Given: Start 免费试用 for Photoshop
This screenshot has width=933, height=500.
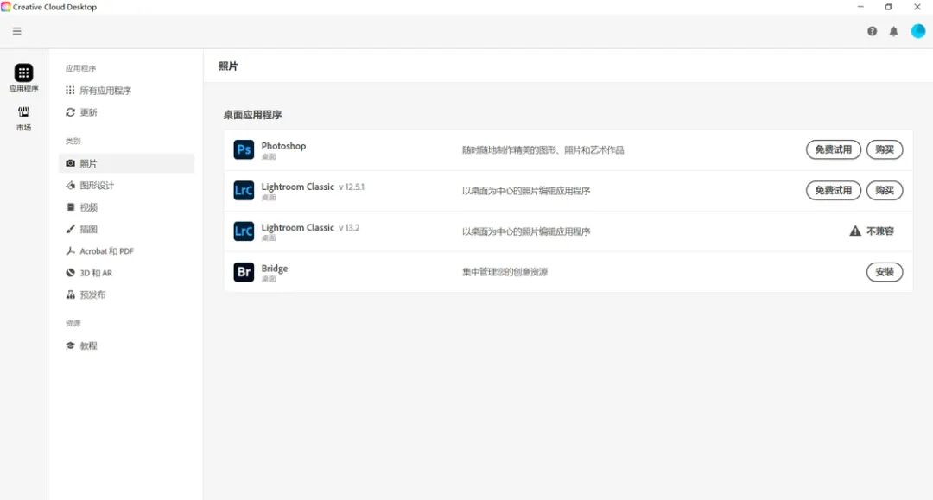Looking at the screenshot, I should (833, 149).
